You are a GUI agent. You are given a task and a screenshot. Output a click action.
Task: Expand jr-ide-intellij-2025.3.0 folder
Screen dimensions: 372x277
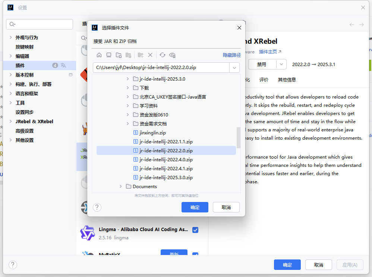[127, 79]
